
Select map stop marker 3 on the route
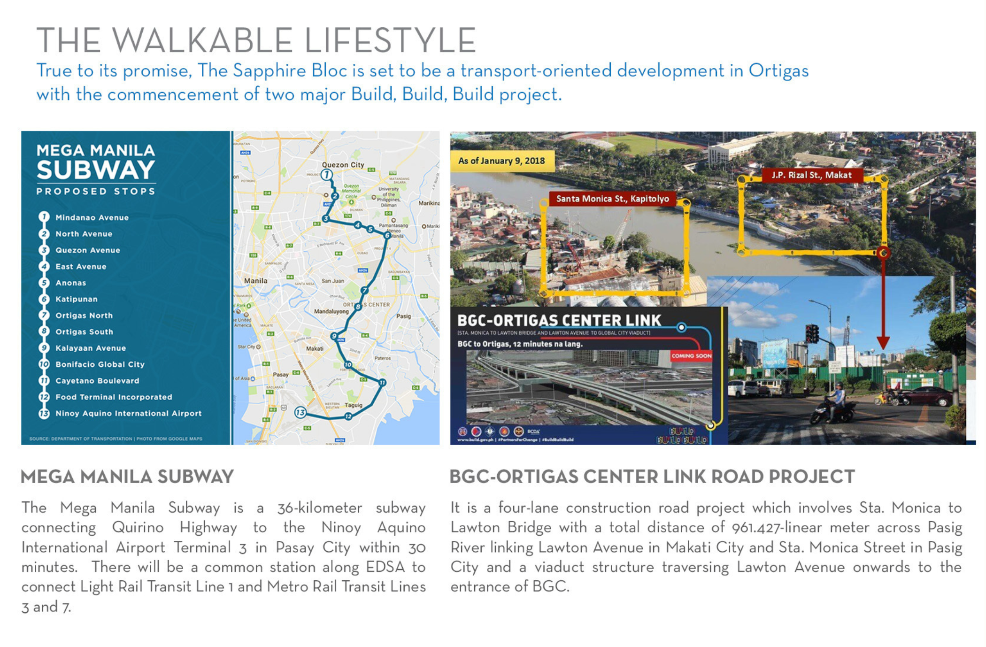pyautogui.click(x=325, y=219)
